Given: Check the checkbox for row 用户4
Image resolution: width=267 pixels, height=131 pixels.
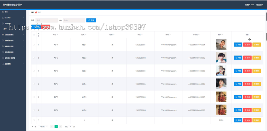Looking at the screenshot, I should point(34,84).
